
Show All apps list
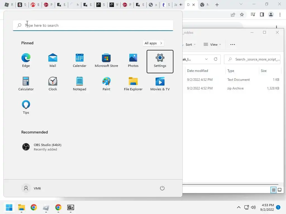153,43
